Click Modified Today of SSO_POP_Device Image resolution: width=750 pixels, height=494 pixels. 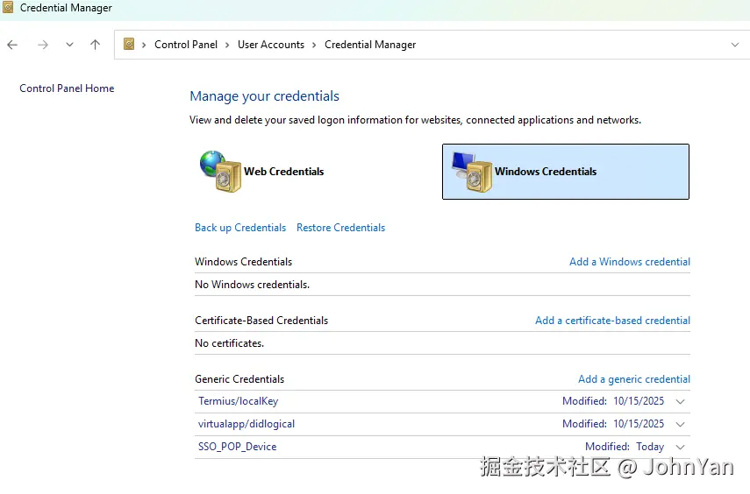[x=625, y=447]
